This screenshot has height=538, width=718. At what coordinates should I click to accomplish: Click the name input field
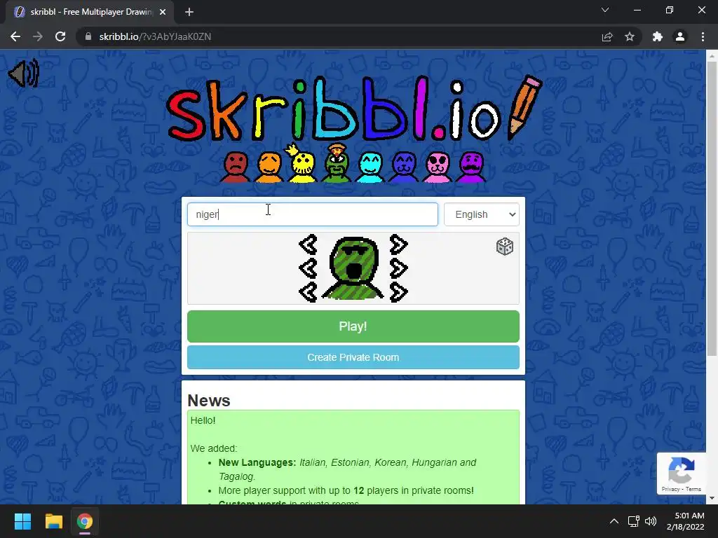point(313,214)
